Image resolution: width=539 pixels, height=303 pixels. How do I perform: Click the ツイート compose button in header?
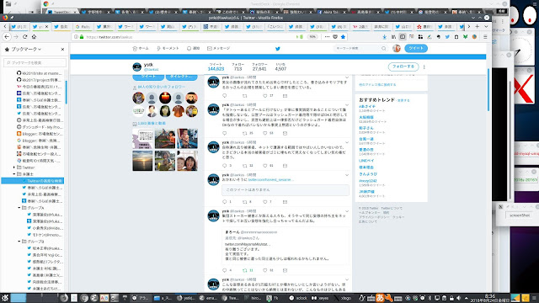416,48
